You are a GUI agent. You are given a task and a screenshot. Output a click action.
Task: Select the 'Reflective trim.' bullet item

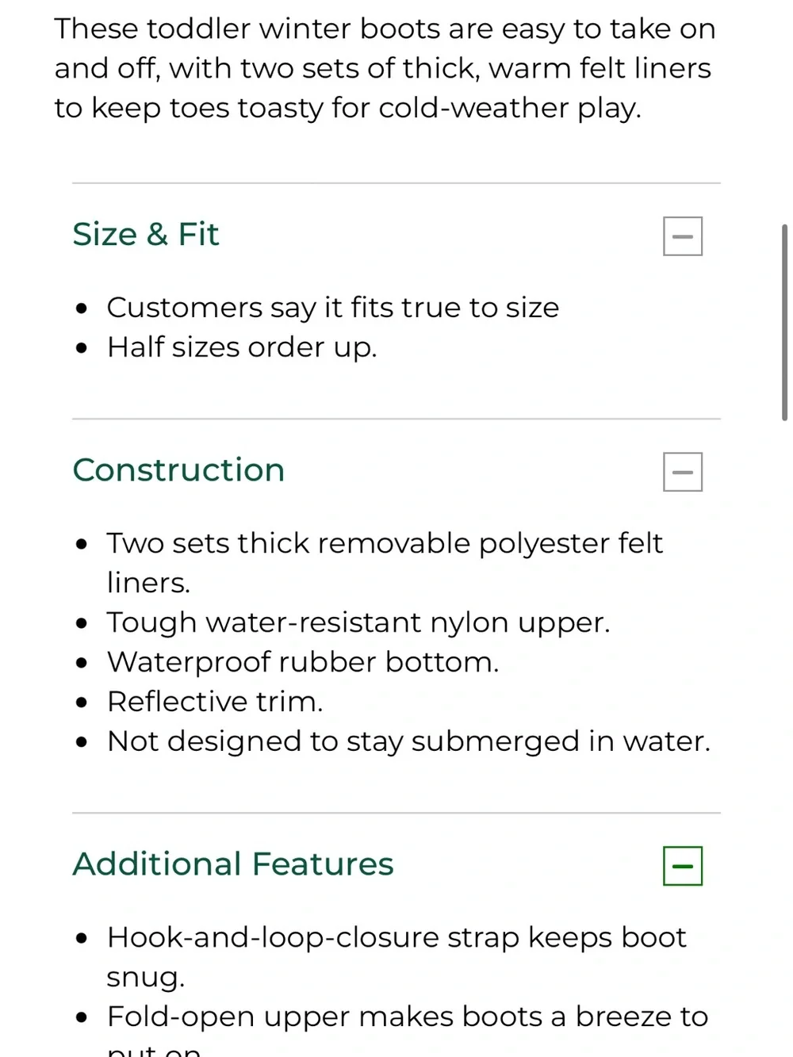tap(215, 702)
